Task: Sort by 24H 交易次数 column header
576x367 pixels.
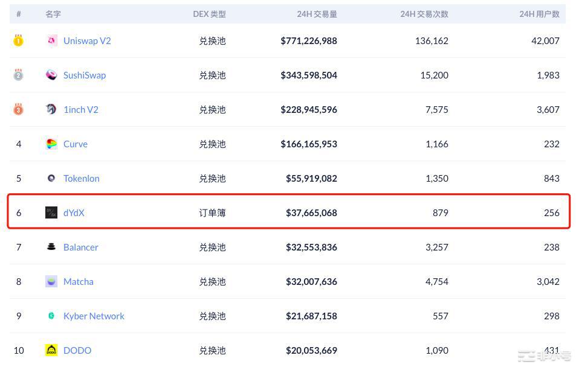Action: pos(424,14)
